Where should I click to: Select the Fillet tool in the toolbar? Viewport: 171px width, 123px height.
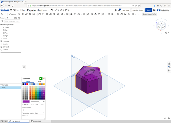[x=40, y=14]
